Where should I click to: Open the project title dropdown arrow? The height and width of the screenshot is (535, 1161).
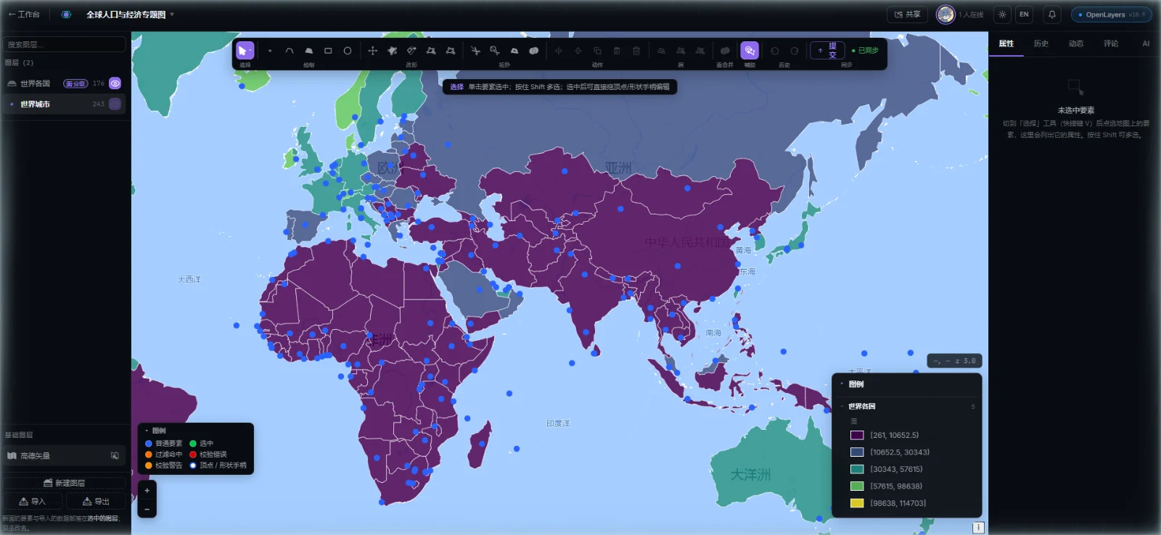coord(172,14)
